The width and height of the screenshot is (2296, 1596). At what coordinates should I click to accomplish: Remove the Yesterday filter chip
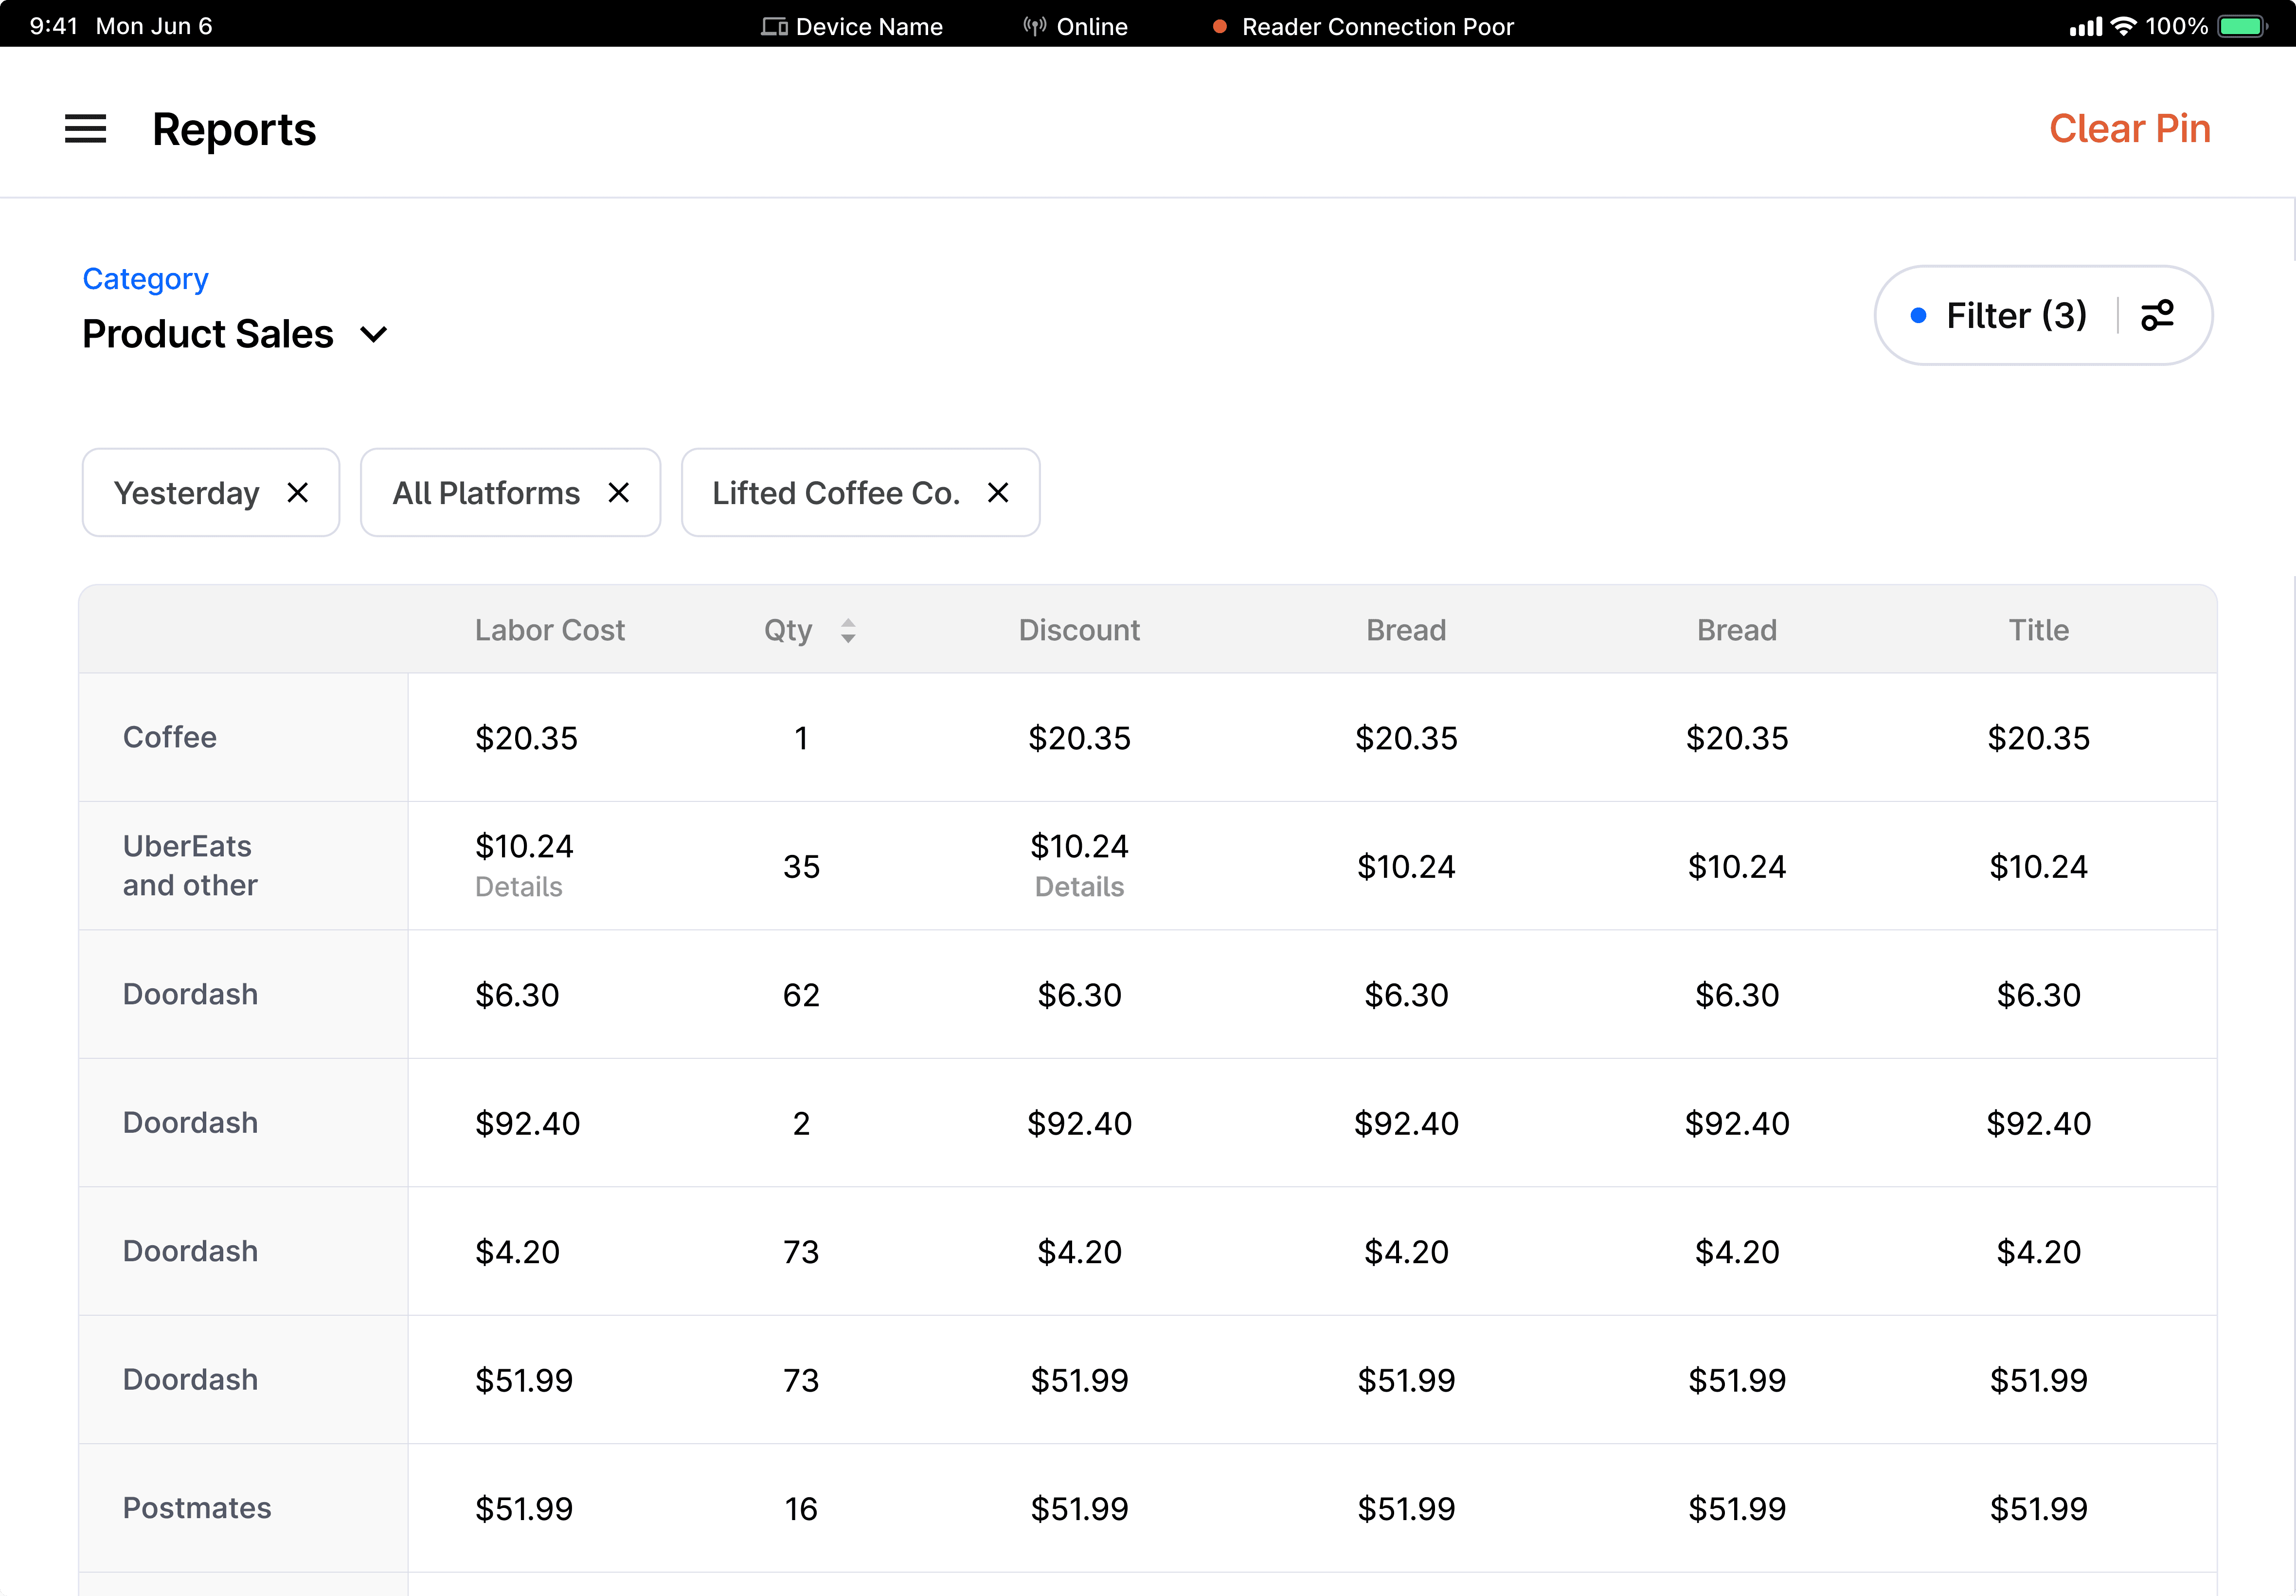(297, 493)
